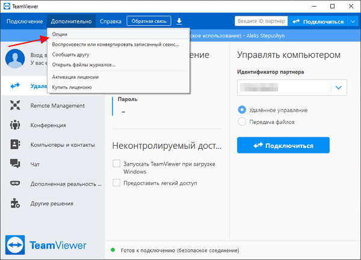Screen dimensions: 361x260
Task: Focus the Введите ID партнёра field
Action: (261, 21)
